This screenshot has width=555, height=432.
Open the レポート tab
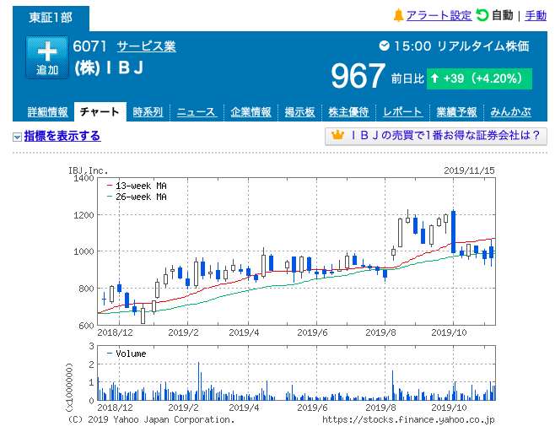click(x=402, y=112)
